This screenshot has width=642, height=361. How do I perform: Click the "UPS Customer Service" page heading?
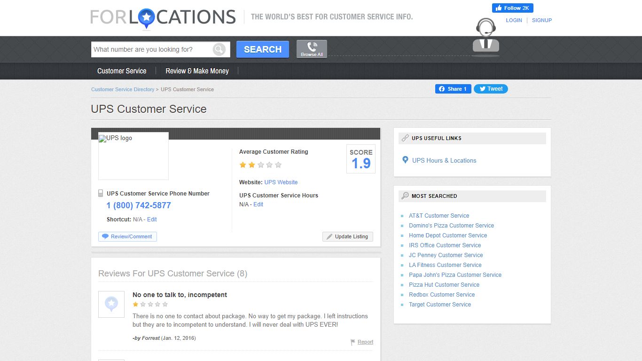(x=149, y=109)
